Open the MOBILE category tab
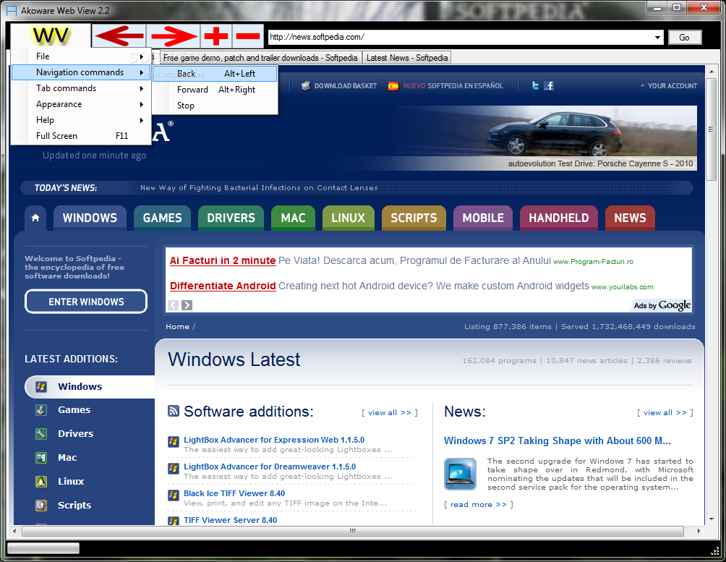 point(483,218)
